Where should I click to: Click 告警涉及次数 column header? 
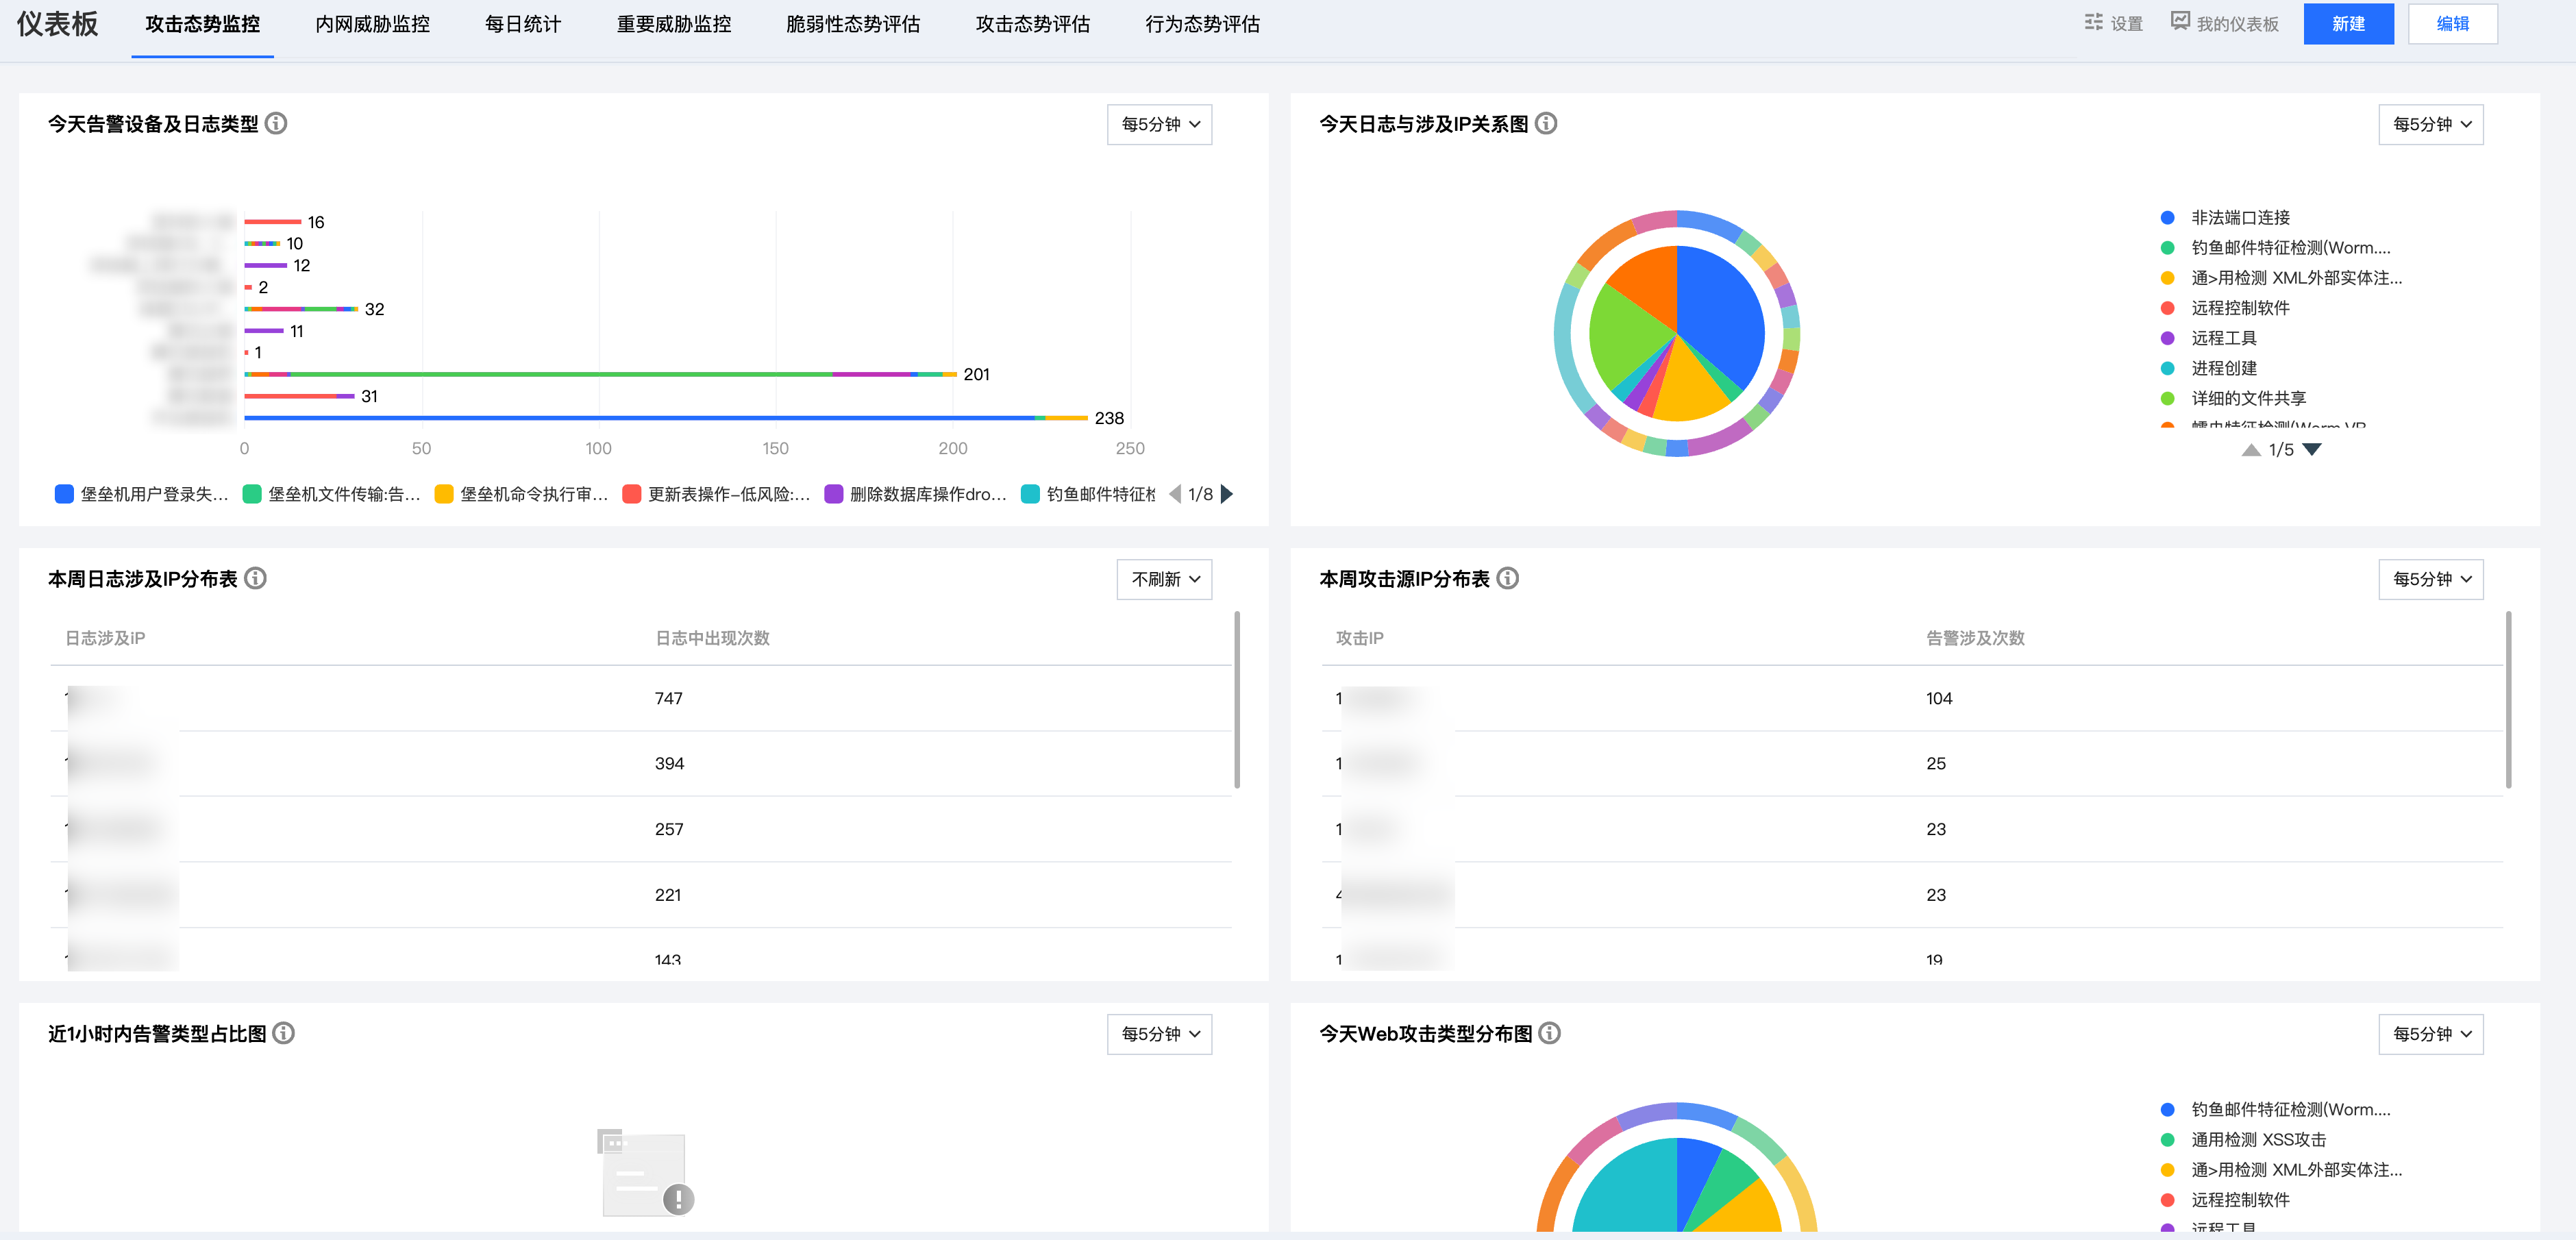point(1975,638)
